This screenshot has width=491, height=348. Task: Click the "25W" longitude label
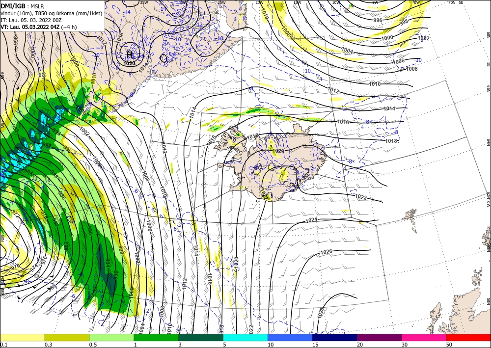point(221,2)
